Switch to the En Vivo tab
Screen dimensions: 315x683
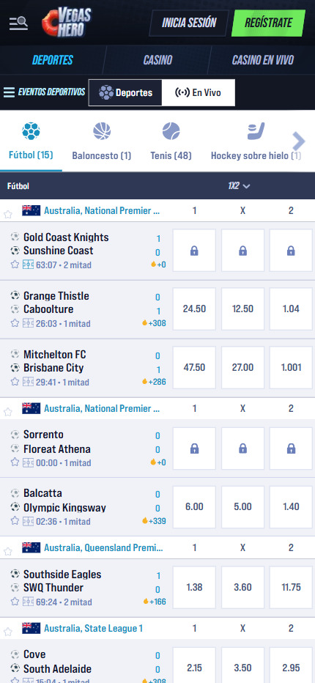pos(199,92)
